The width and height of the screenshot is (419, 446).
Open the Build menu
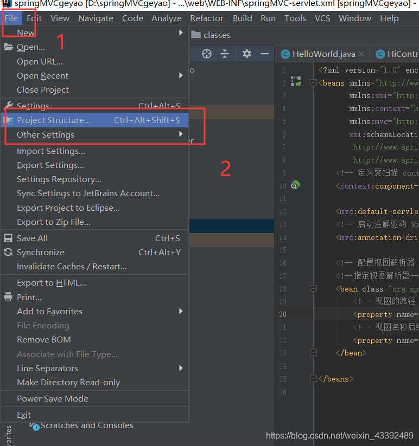pyautogui.click(x=242, y=18)
